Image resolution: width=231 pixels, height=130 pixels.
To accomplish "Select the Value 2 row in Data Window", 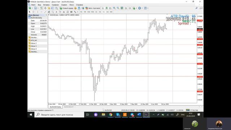I will pos(38,43).
